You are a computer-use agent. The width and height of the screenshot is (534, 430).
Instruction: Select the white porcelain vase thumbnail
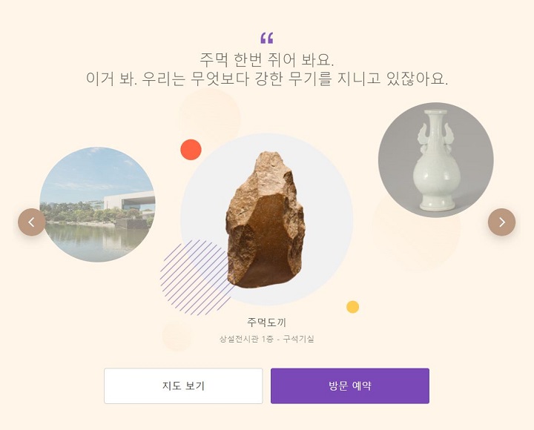tap(435, 159)
